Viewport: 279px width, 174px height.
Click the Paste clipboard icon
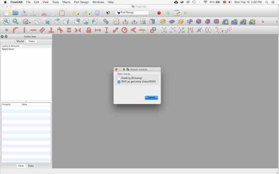(62, 13)
